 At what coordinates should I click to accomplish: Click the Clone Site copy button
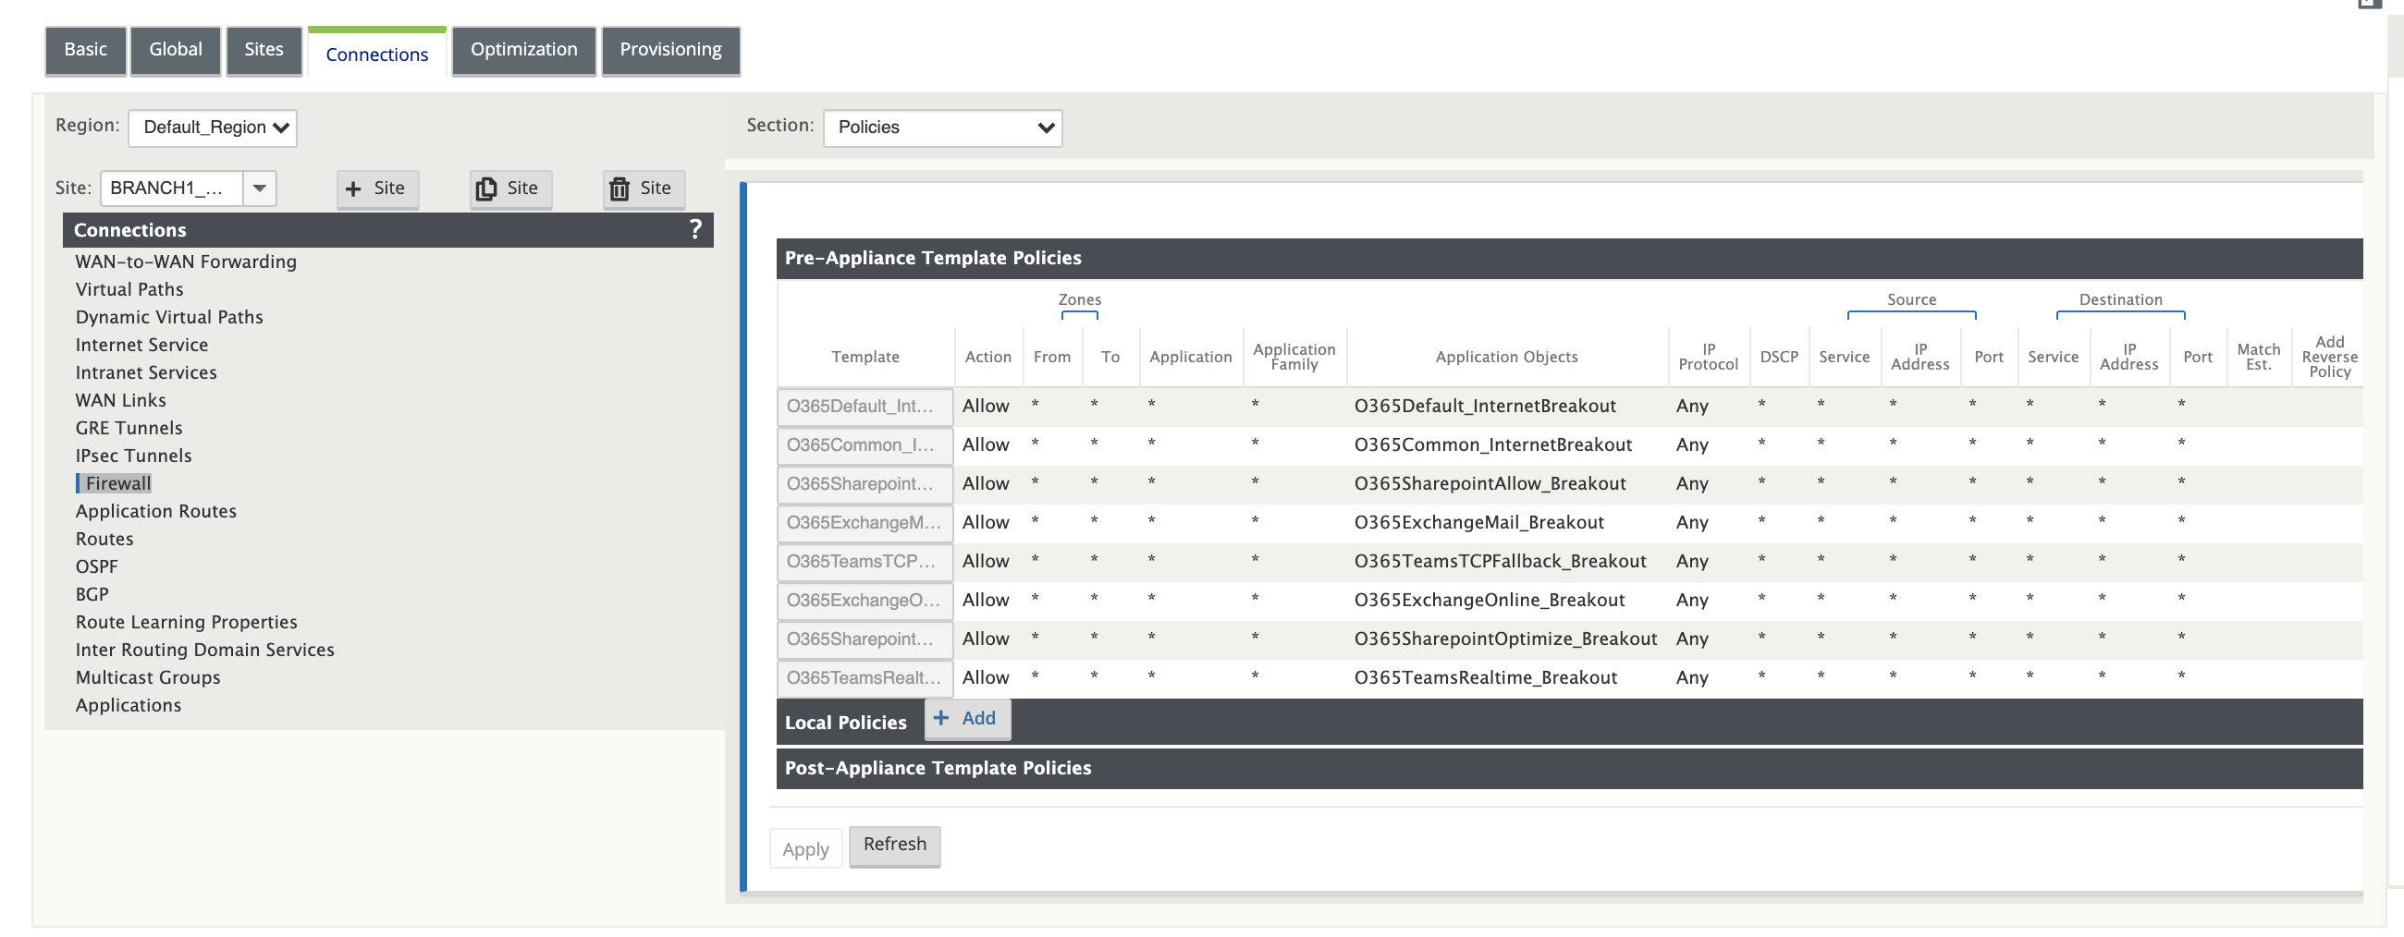(x=510, y=189)
